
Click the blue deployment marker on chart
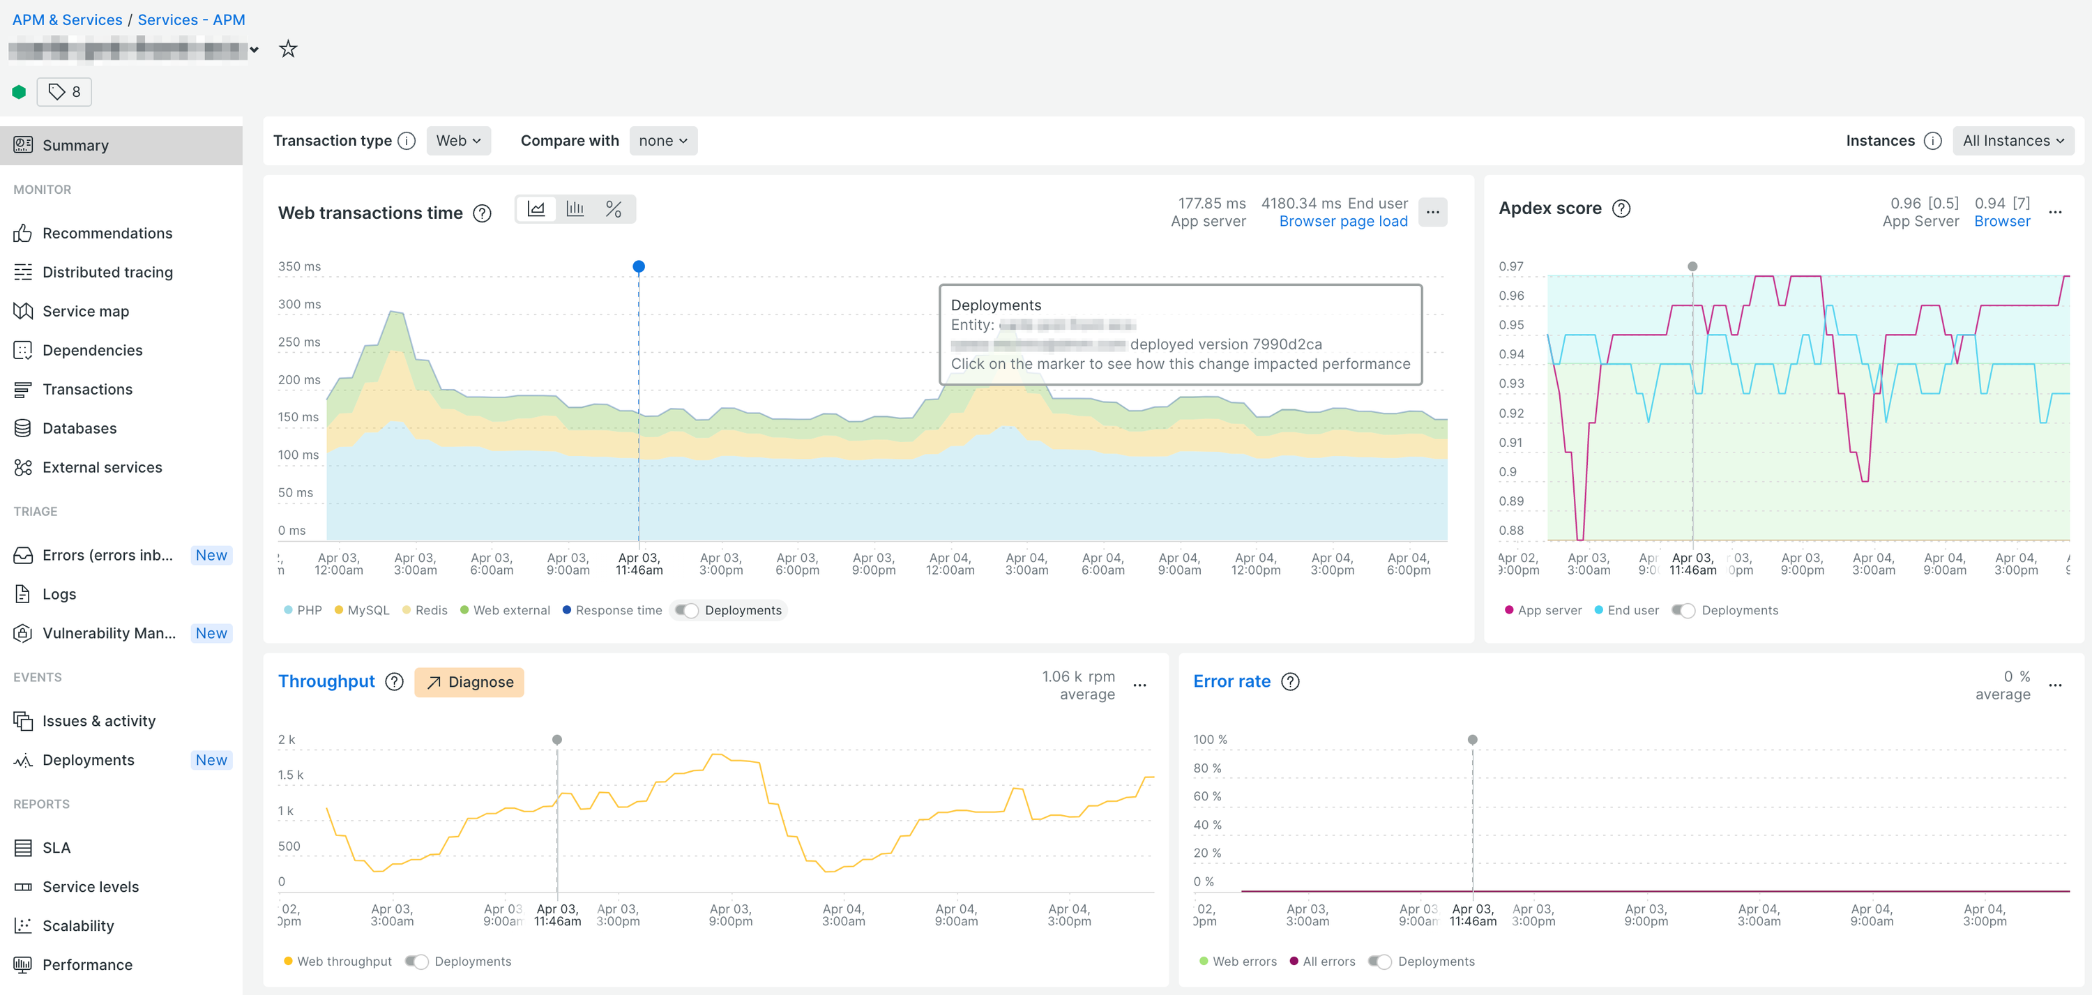(639, 266)
